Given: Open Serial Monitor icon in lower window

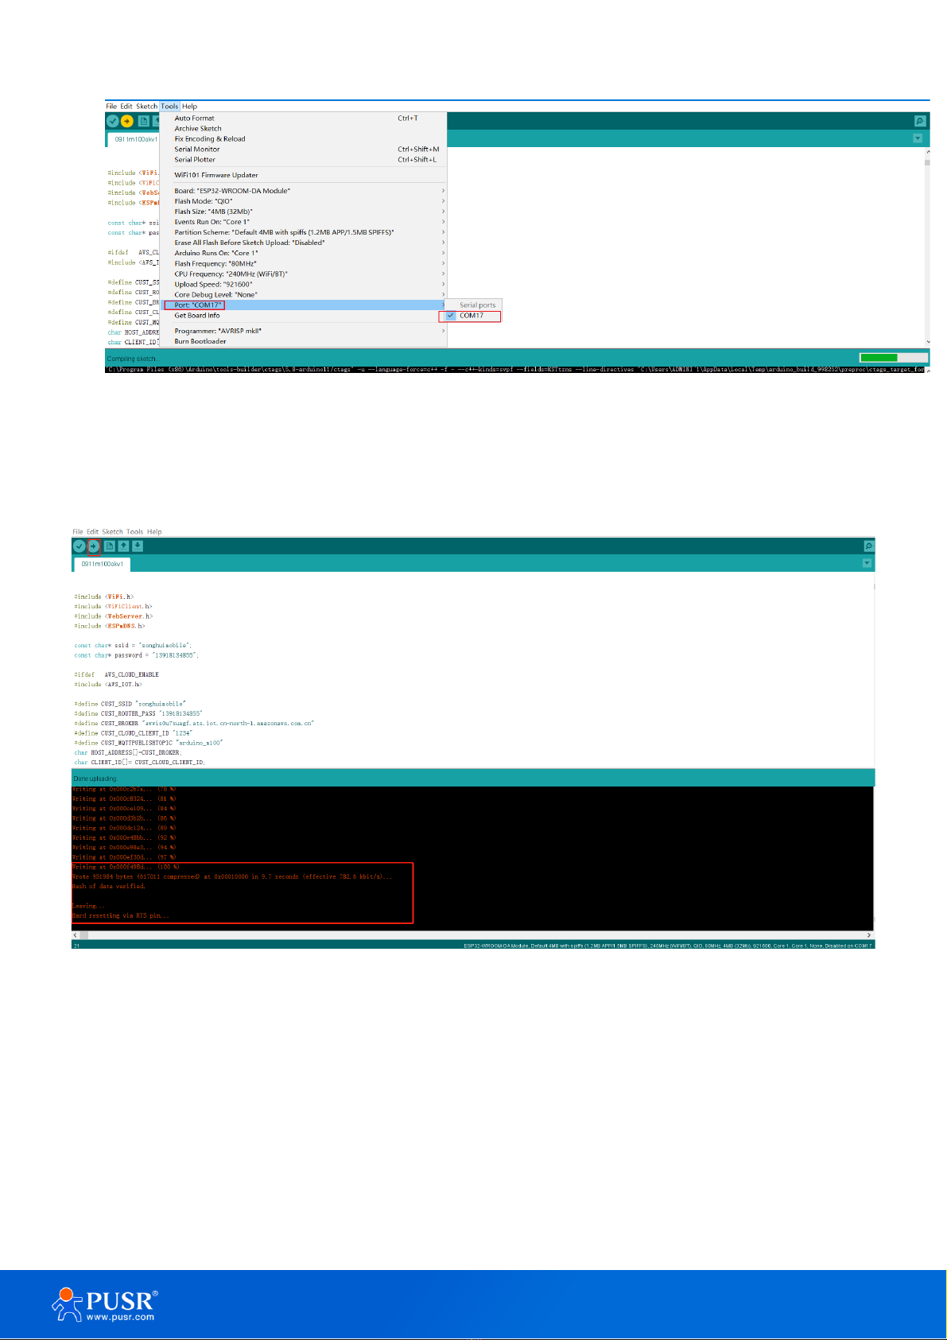Looking at the screenshot, I should [868, 546].
